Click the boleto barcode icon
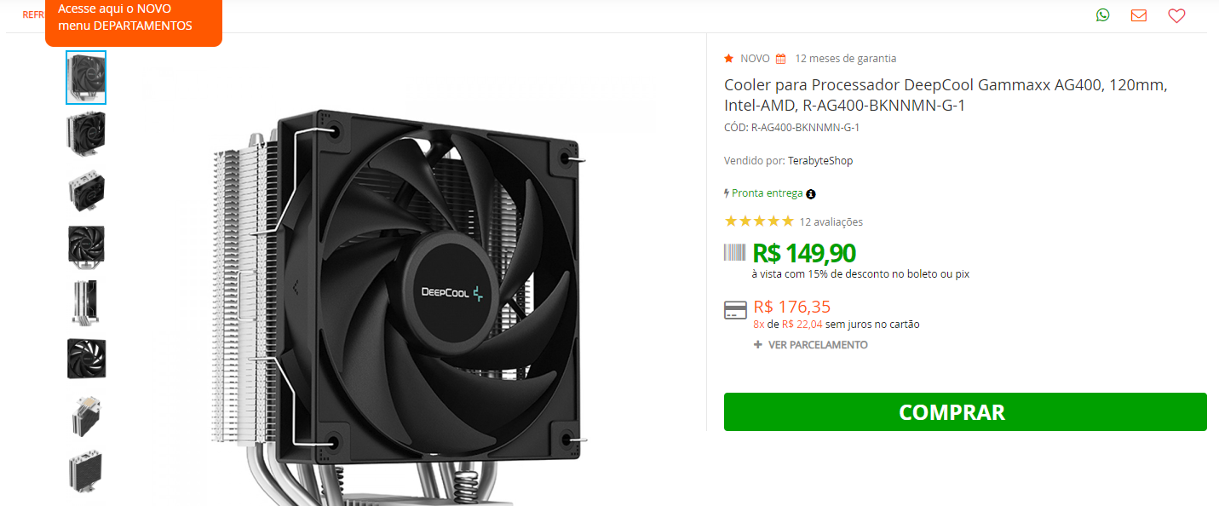Viewport: 1219px width, 506px height. [x=734, y=252]
